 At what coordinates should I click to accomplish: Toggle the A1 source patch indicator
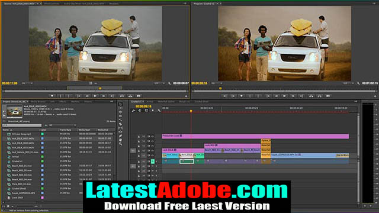click(133, 166)
